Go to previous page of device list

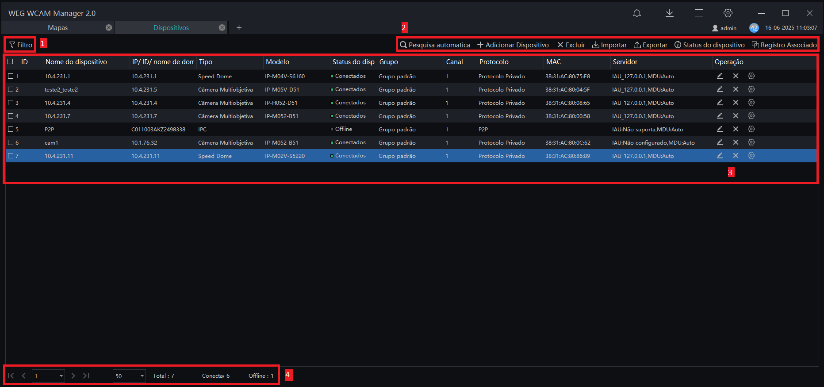click(x=24, y=376)
